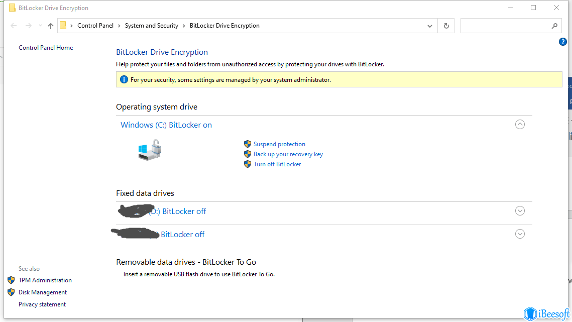Open the recent locations dropdown arrow

[40, 26]
